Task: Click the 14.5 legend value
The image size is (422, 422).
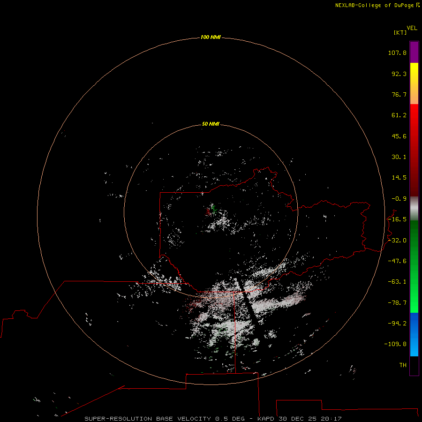Action: tap(399, 178)
